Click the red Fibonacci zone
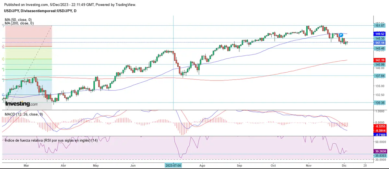389x169 pixels. click(x=28, y=36)
